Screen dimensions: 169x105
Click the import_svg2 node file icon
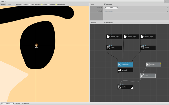142,36
